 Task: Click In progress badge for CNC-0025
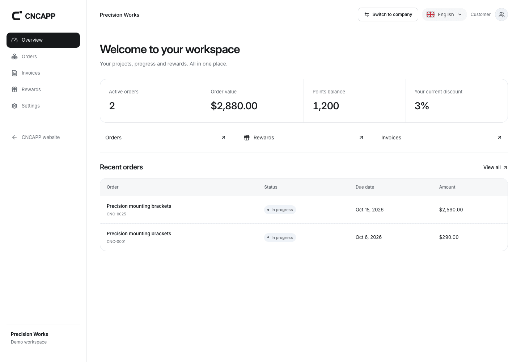point(280,210)
